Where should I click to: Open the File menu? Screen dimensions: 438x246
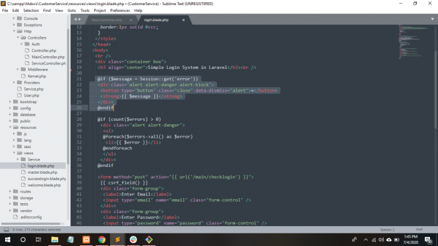tap(5, 10)
